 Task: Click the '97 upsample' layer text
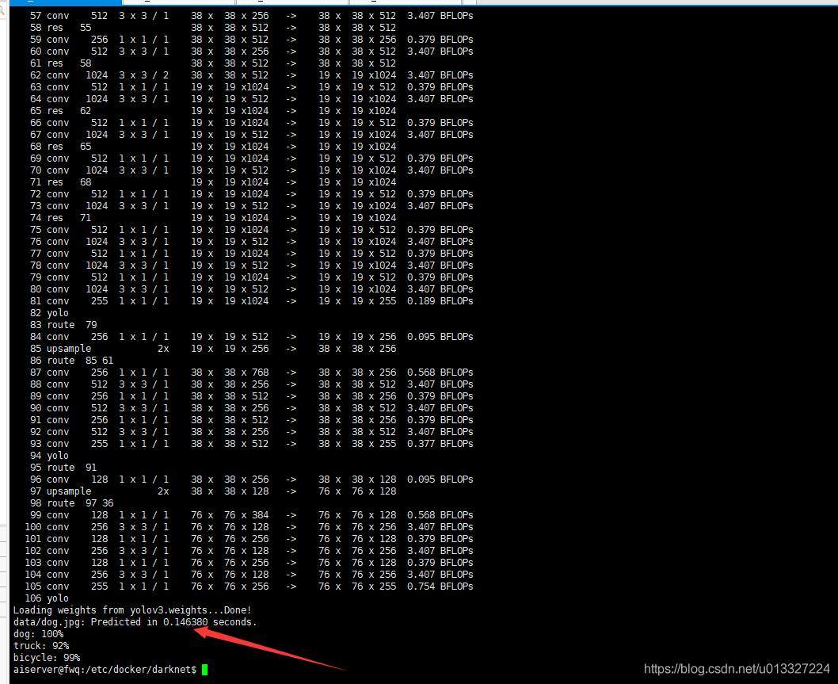pos(60,491)
